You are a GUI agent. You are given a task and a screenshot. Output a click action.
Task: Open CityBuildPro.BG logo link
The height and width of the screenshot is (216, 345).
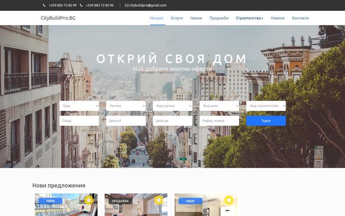[58, 18]
